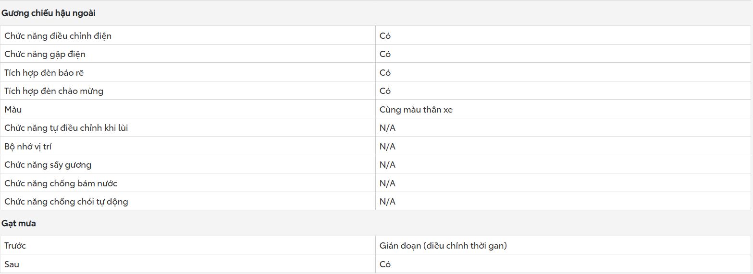Select the Sau row label
Viewport: 753px width, 274px height.
pyautogui.click(x=12, y=264)
